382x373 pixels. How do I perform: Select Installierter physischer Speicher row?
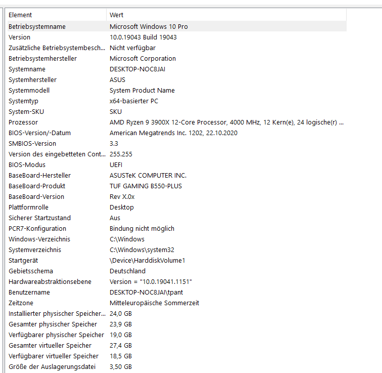coord(177,313)
